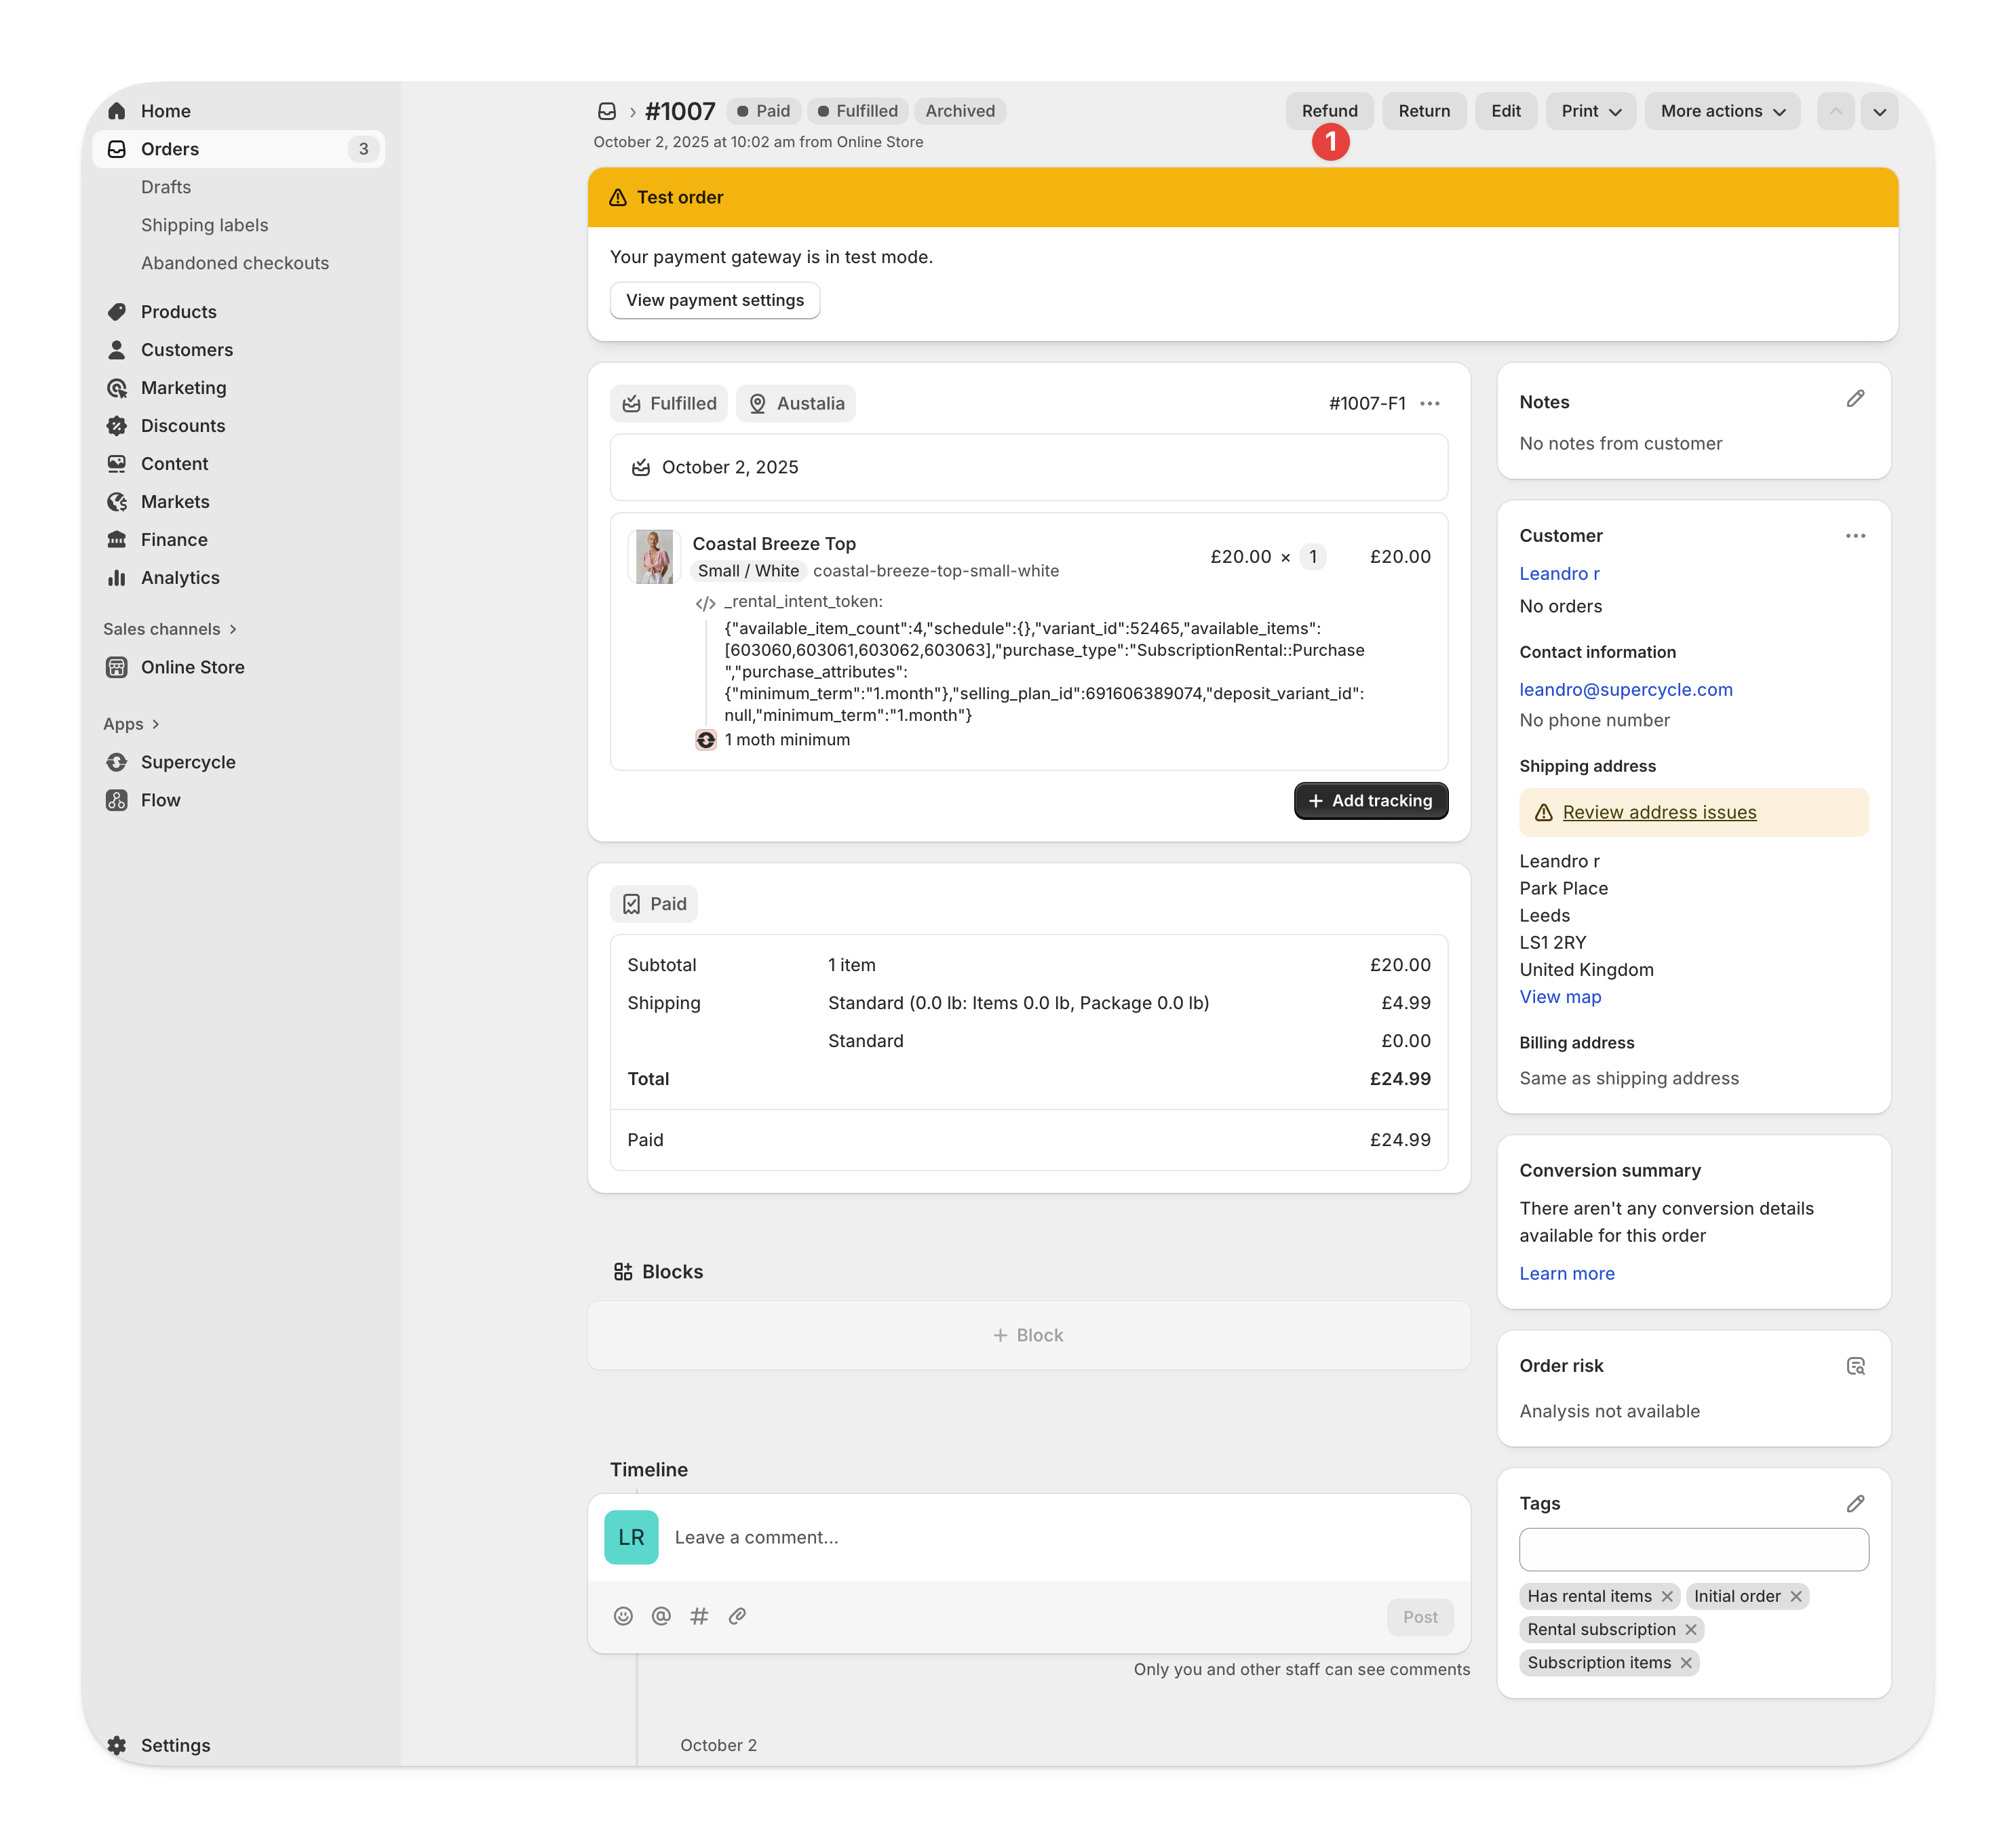Open the Print dropdown
2016x1848 pixels.
coord(1590,111)
